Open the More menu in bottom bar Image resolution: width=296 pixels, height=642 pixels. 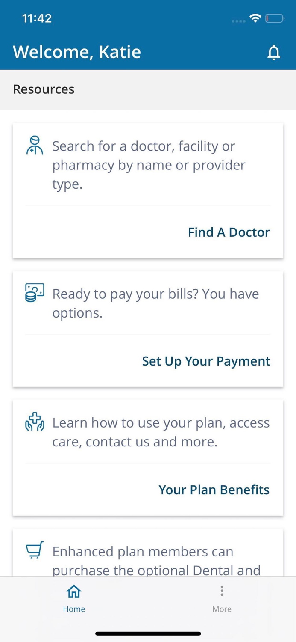222,598
